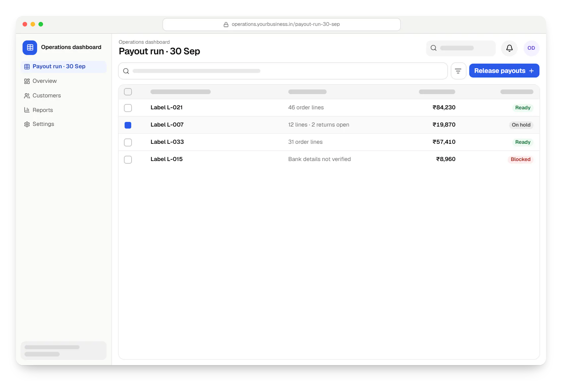Click the On hold status badge
Screen dimensions: 562x381
[521, 125]
